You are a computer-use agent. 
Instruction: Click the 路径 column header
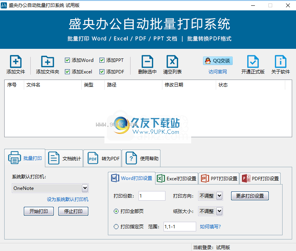[x=134, y=85]
